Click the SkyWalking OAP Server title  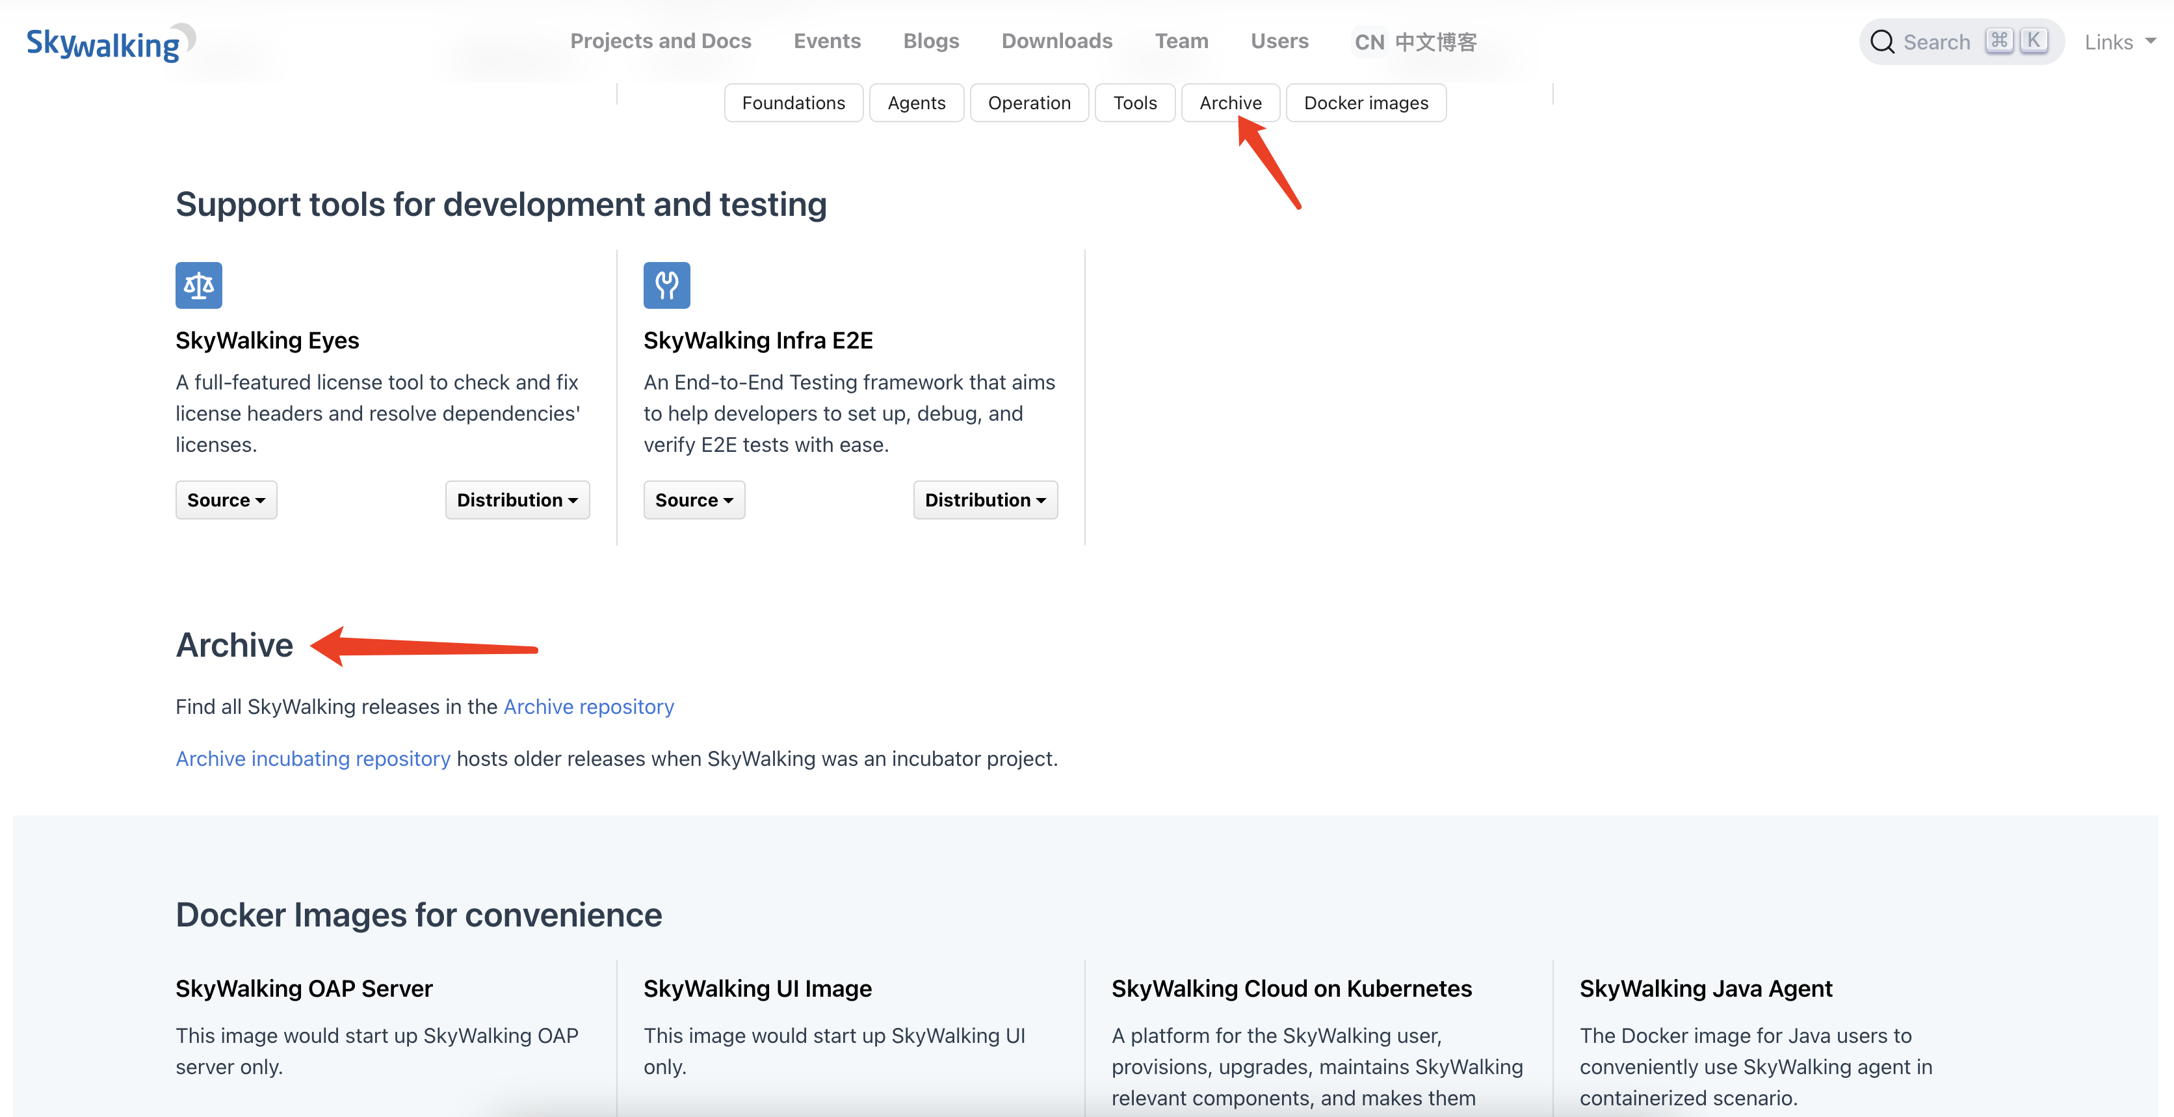pos(304,989)
